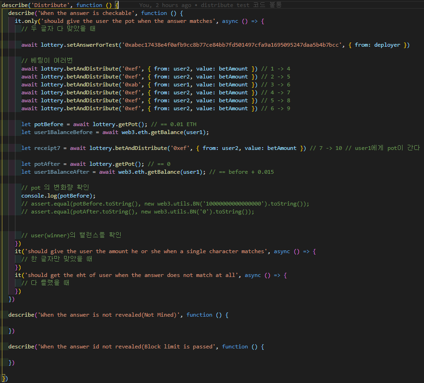Click the GitLens blame annotation 'You, 2 hours ago'
The width and height of the screenshot is (424, 383).
[x=165, y=5]
